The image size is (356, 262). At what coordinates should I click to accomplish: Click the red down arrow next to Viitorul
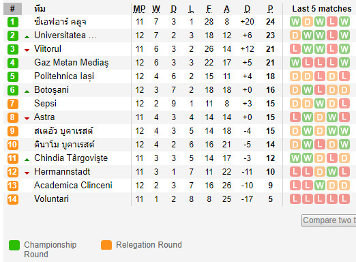coord(27,50)
